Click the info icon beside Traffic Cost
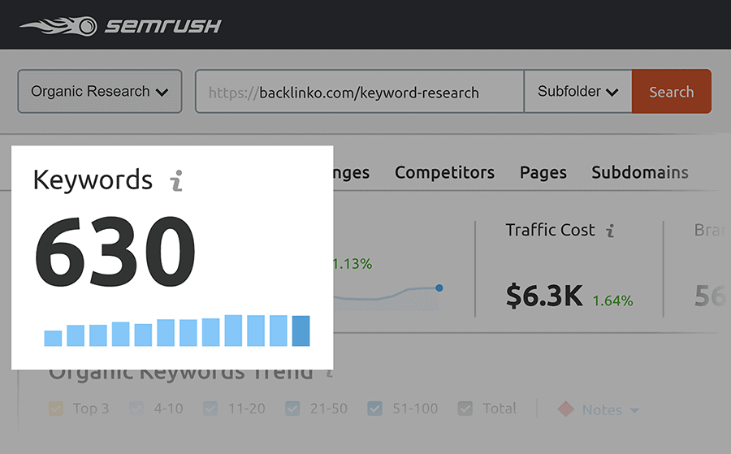The image size is (731, 454). coord(610,231)
